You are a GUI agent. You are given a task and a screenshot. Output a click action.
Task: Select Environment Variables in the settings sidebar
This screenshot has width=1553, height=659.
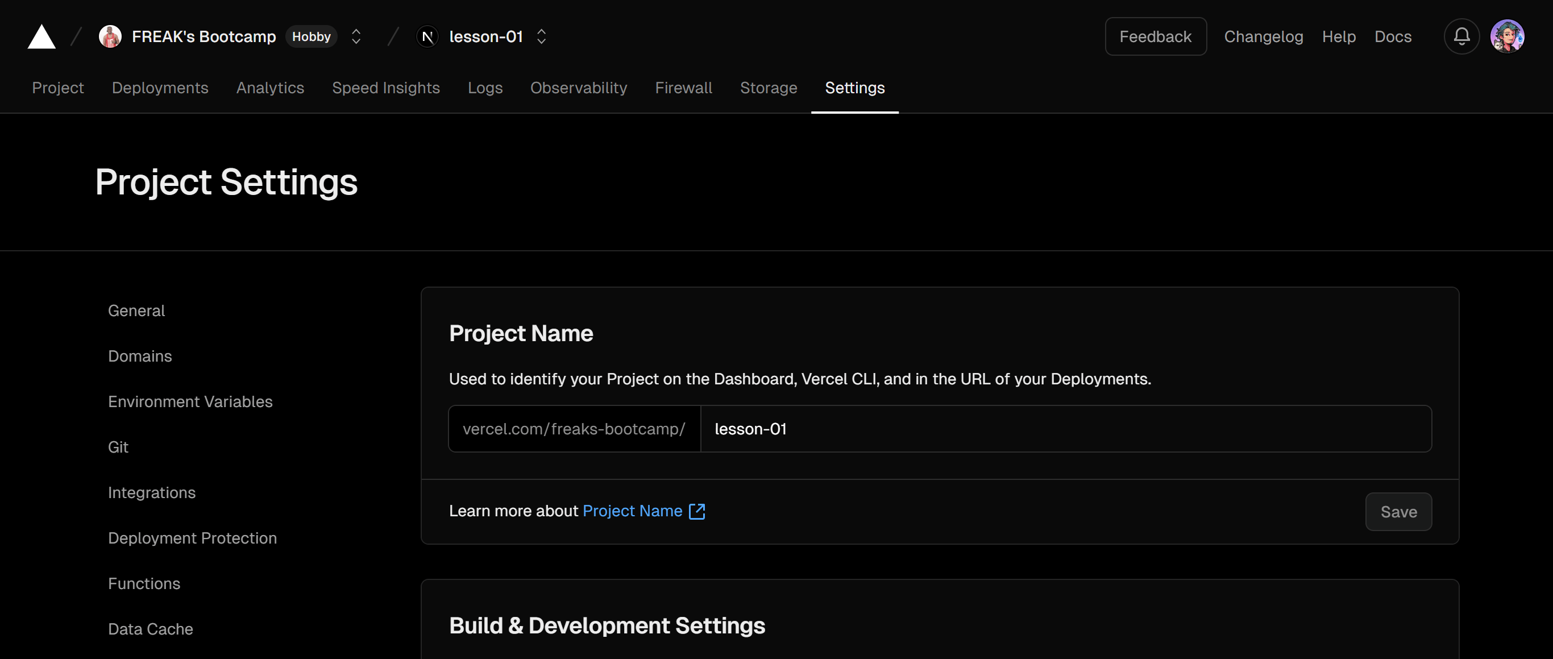pos(190,401)
